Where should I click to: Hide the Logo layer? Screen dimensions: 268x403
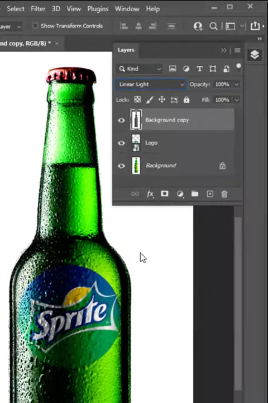[x=121, y=143]
